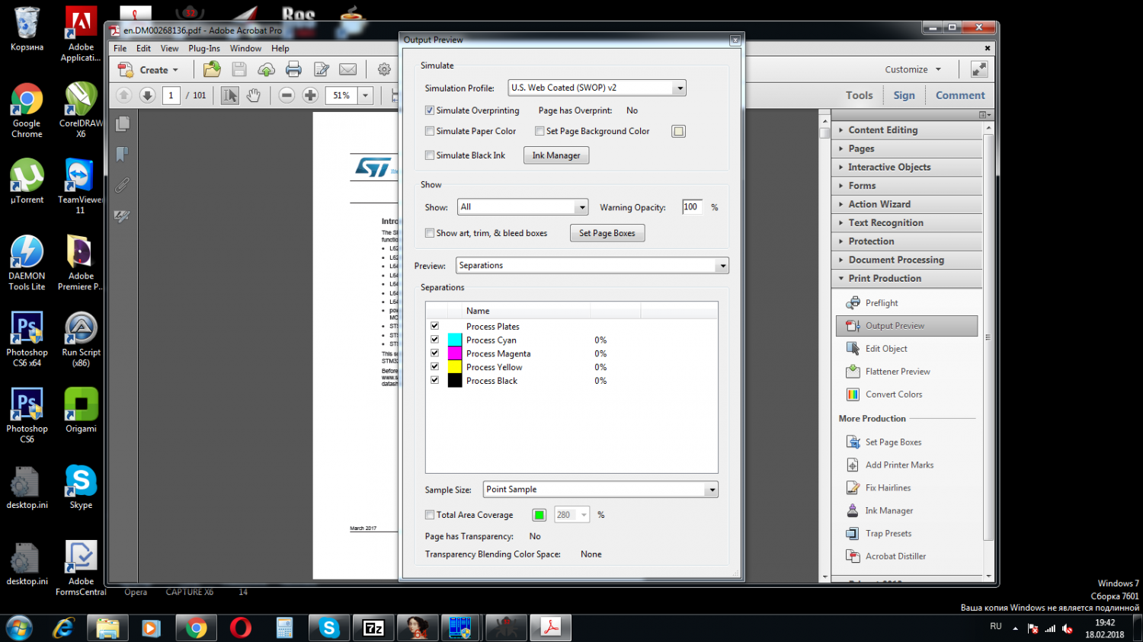Select Output Preview in tools panel
Screen dimensions: 1143x642
tap(907, 326)
